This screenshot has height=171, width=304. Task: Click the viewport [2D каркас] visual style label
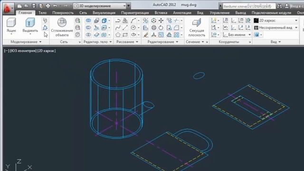47,51
